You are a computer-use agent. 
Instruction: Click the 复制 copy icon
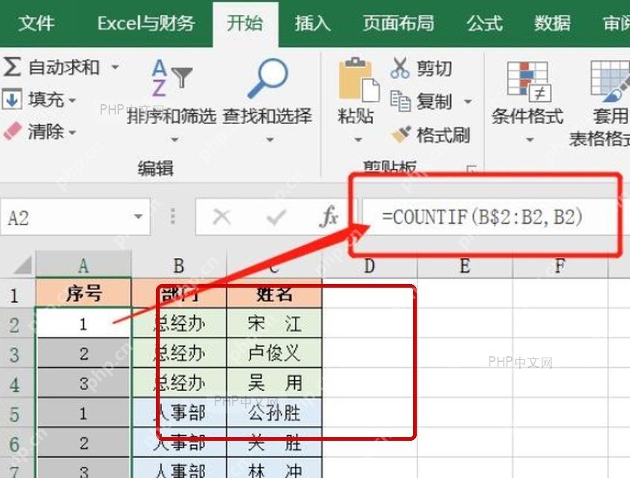(x=400, y=100)
